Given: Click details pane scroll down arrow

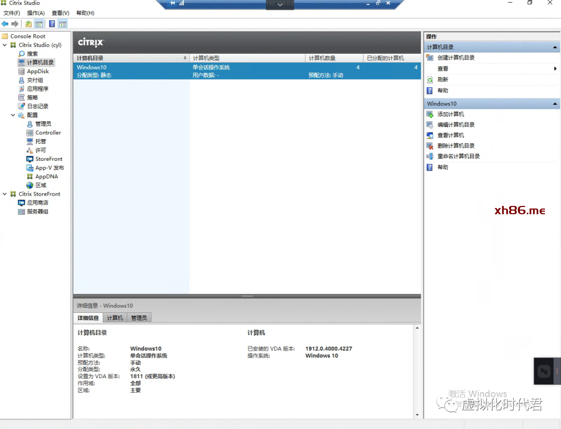Looking at the screenshot, I should pyautogui.click(x=417, y=414).
